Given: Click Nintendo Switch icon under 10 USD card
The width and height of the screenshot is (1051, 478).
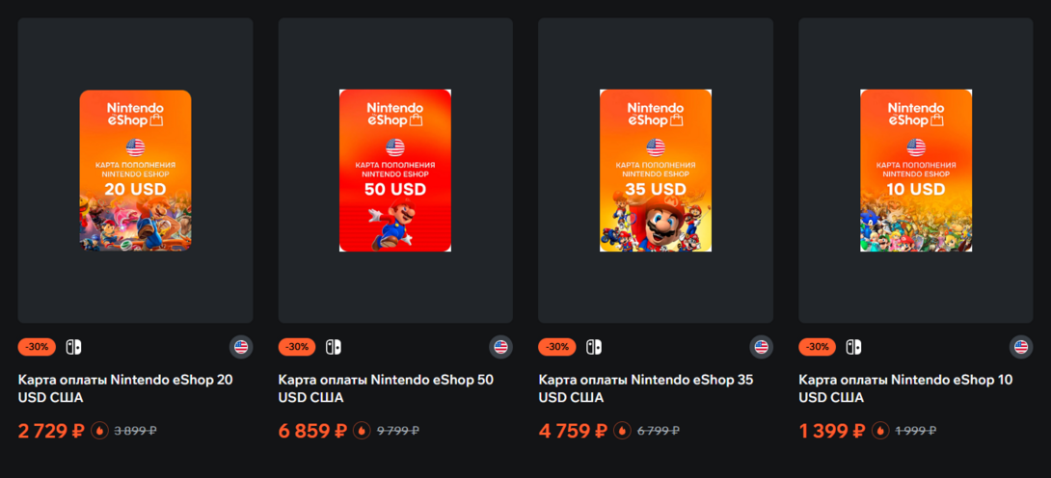Looking at the screenshot, I should tap(853, 347).
